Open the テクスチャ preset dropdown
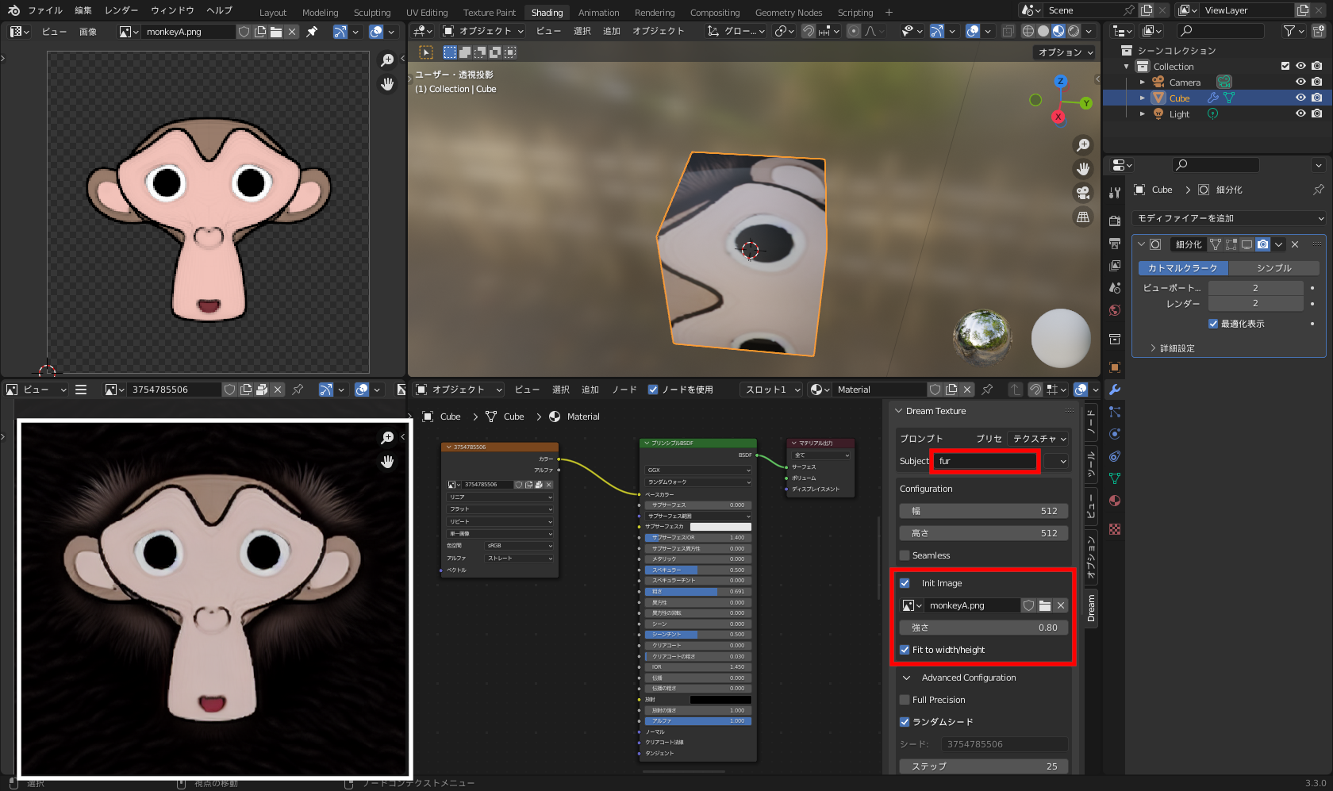Image resolution: width=1333 pixels, height=791 pixels. tap(1039, 439)
